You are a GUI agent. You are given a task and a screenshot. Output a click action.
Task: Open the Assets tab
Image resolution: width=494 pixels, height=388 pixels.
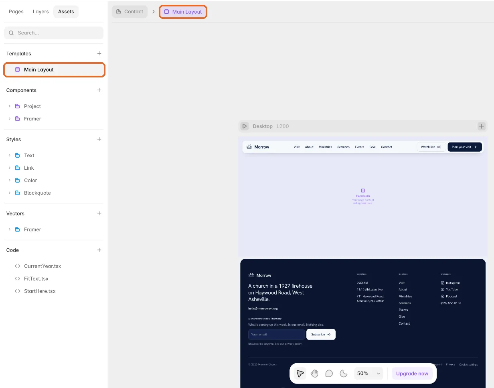click(x=66, y=12)
